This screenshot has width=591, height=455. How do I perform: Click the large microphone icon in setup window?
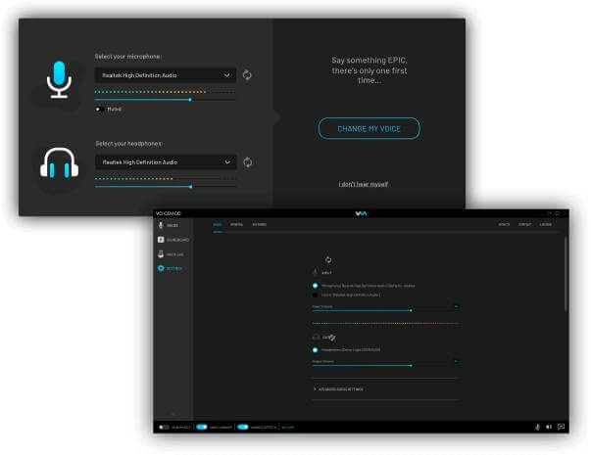pos(59,79)
